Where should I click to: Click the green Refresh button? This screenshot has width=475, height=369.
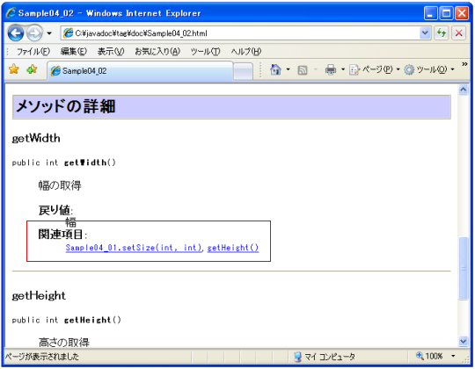coord(442,33)
